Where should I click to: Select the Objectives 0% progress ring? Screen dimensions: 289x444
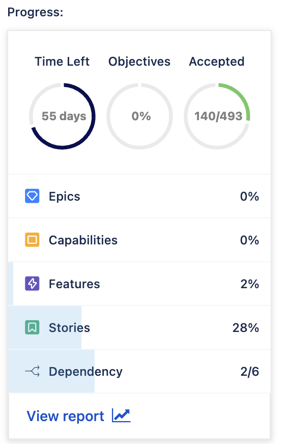(x=139, y=116)
